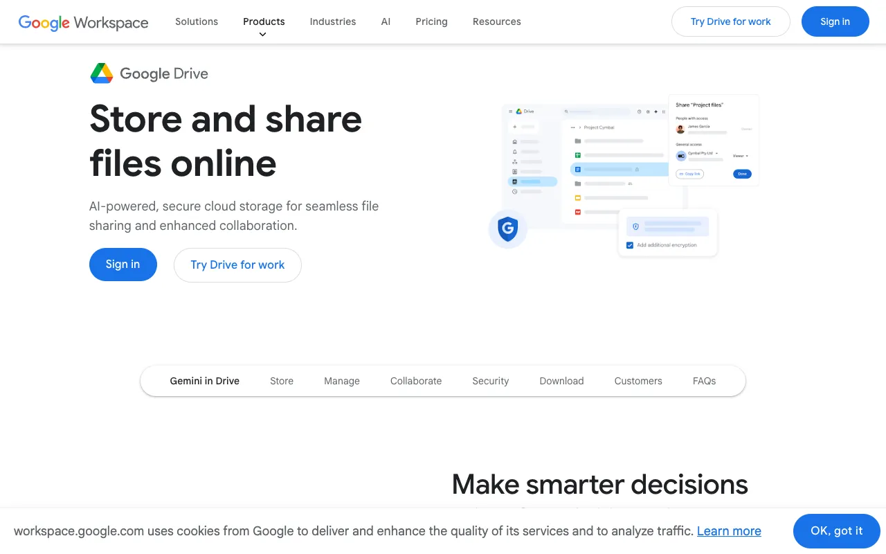Click the Docs file icon on the highlighted row
This screenshot has height=554, width=886.
tap(577, 169)
